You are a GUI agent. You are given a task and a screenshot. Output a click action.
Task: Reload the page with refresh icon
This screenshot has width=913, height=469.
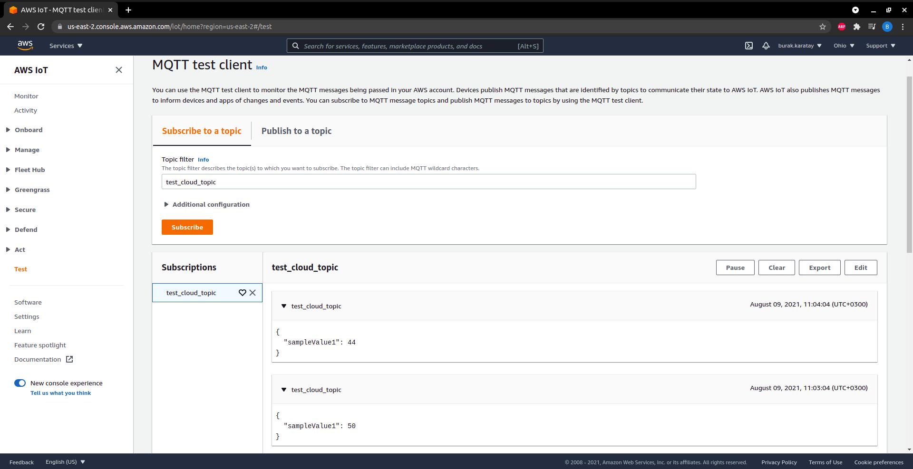click(41, 27)
